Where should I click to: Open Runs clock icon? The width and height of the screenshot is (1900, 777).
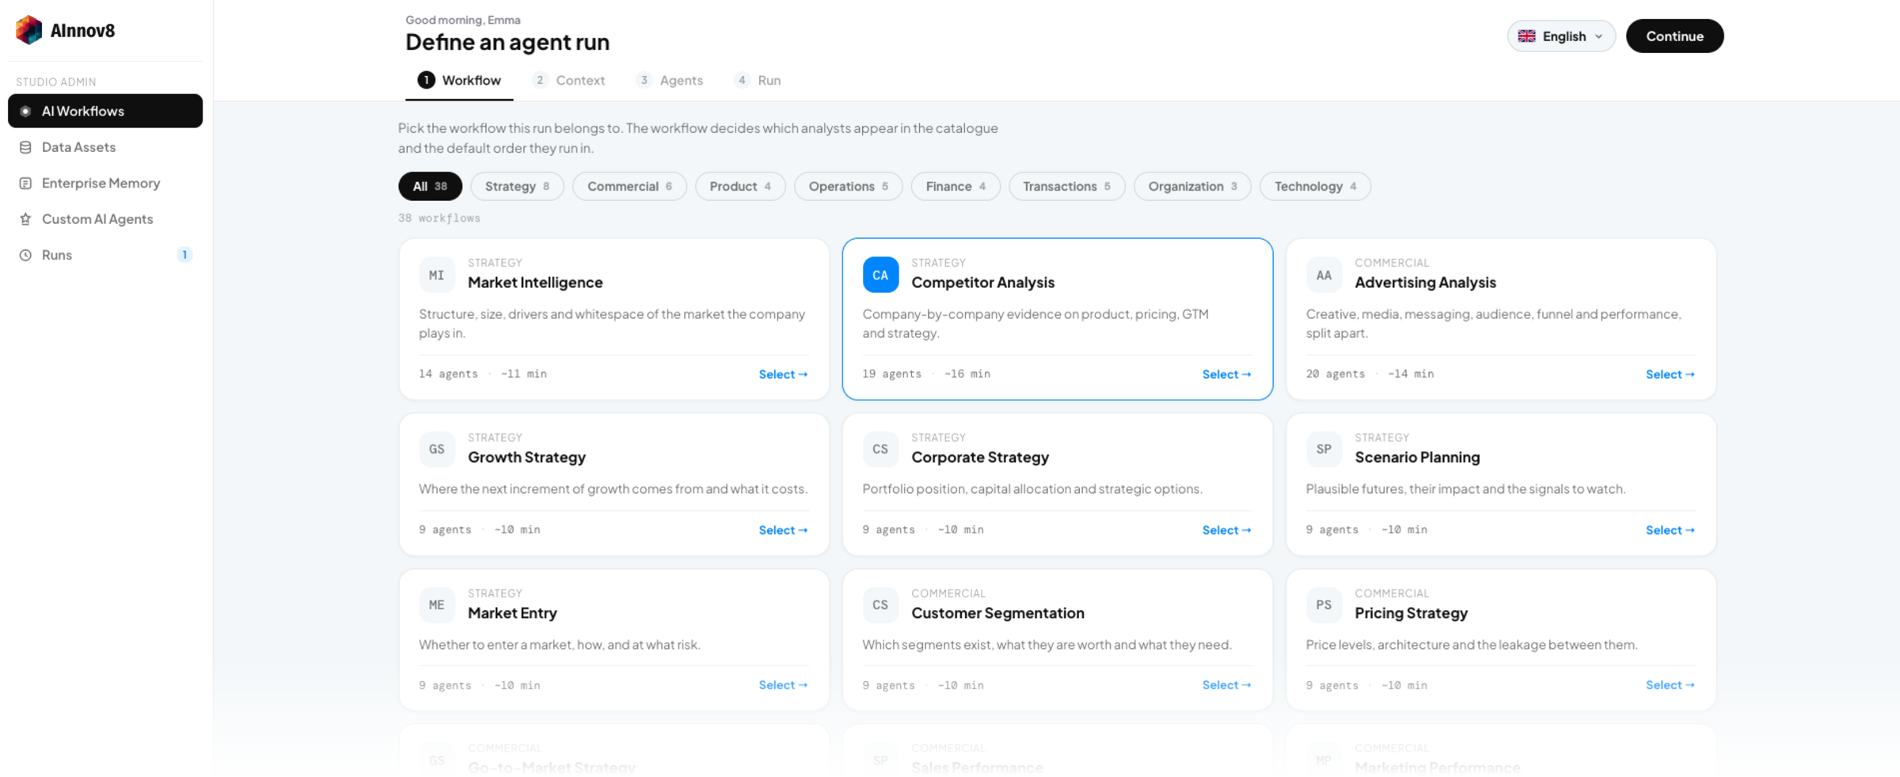click(25, 255)
